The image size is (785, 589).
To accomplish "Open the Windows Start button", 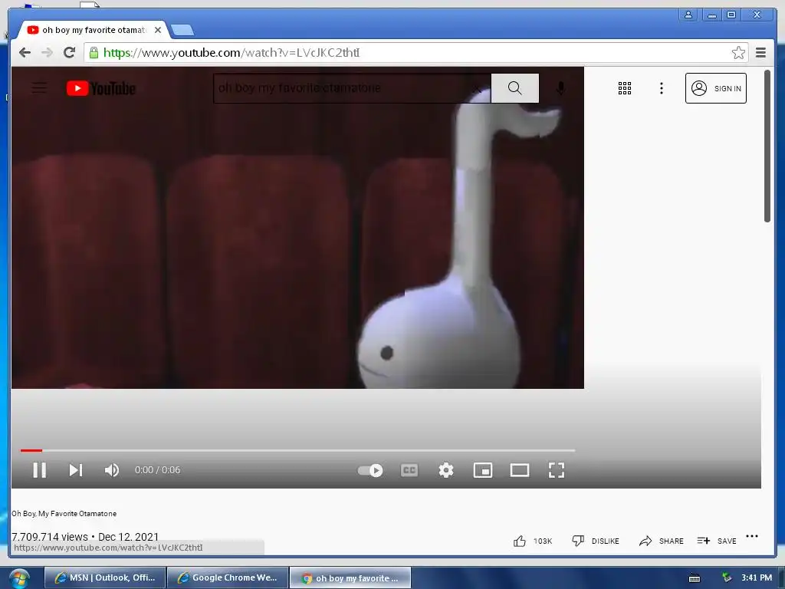I will point(18,578).
